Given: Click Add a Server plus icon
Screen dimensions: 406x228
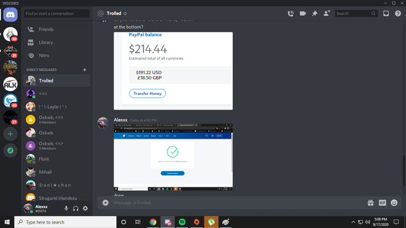Looking at the screenshot, I should pyautogui.click(x=10, y=134).
